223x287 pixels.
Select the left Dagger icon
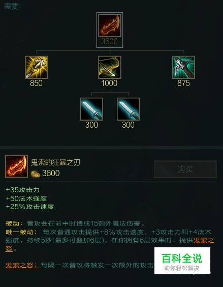[x=91, y=109]
